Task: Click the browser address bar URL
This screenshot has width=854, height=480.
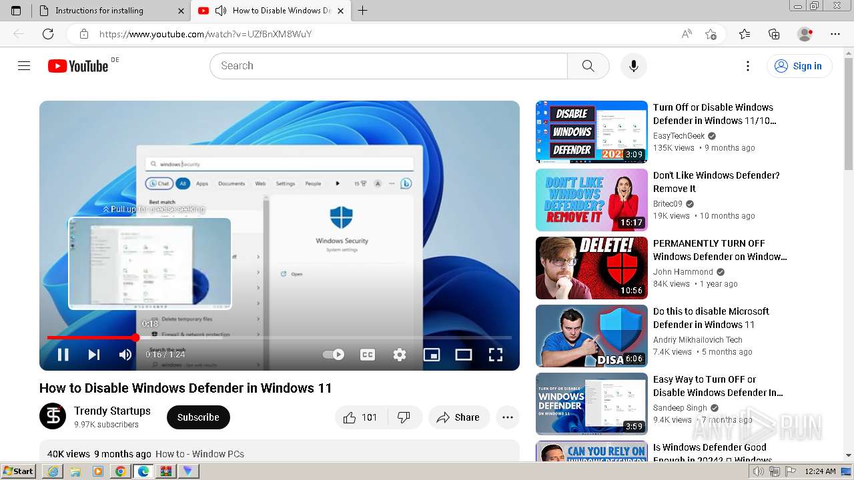Action: pos(205,34)
